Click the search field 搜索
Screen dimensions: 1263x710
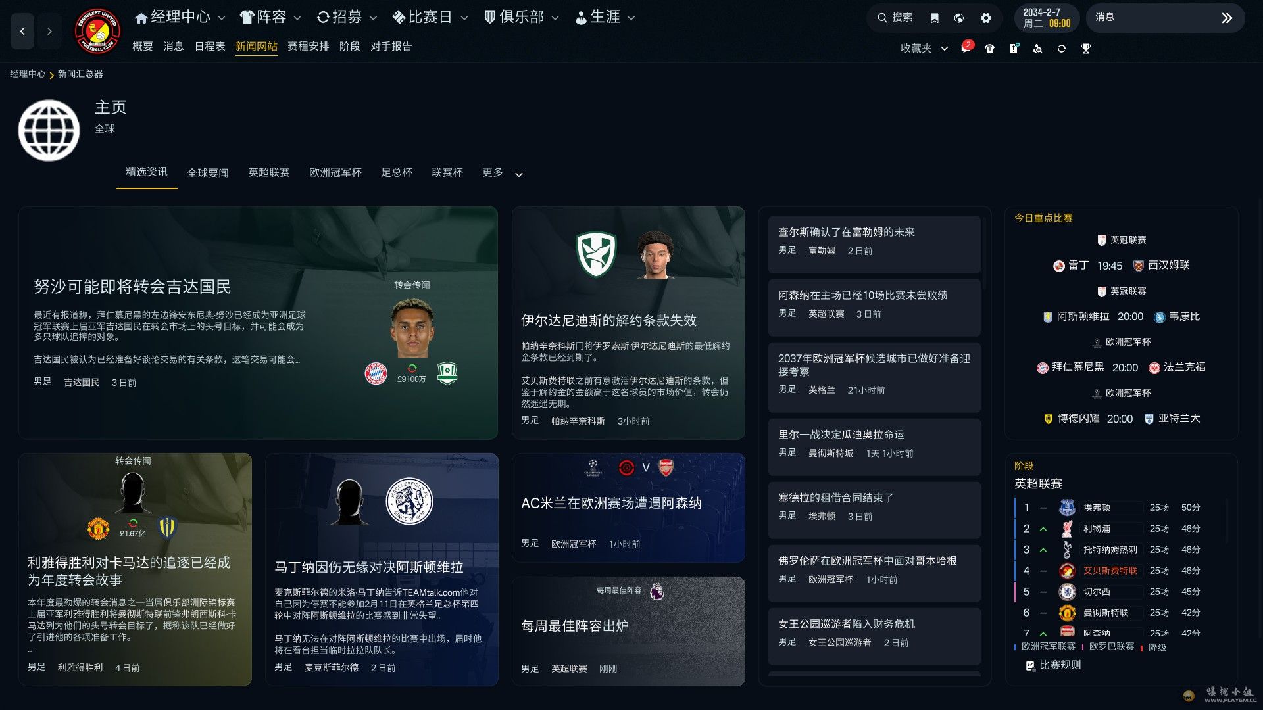895,18
